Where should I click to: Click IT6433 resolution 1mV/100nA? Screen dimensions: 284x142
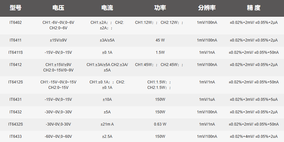pyautogui.click(x=207, y=137)
